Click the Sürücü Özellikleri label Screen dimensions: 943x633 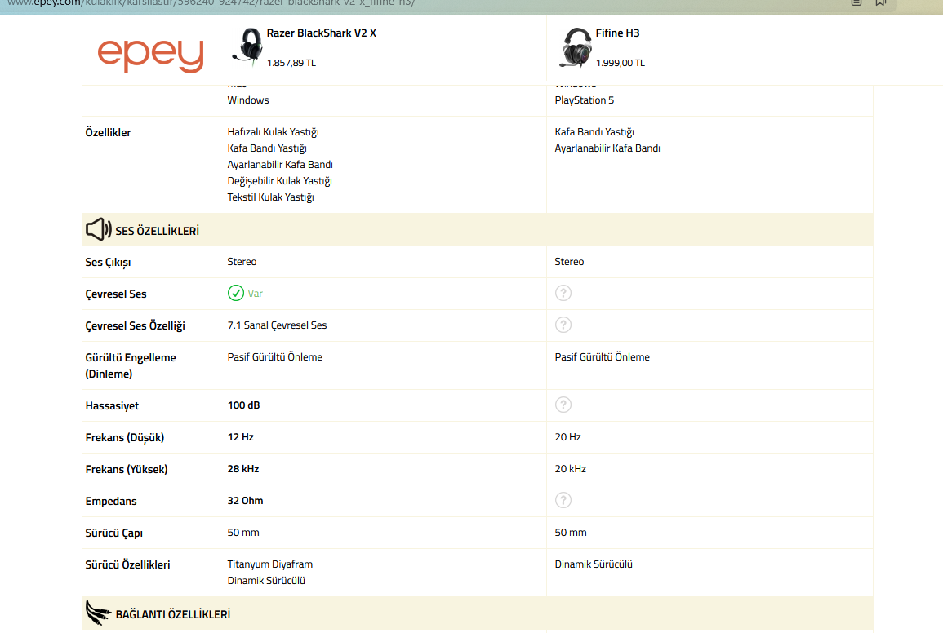[x=127, y=565]
